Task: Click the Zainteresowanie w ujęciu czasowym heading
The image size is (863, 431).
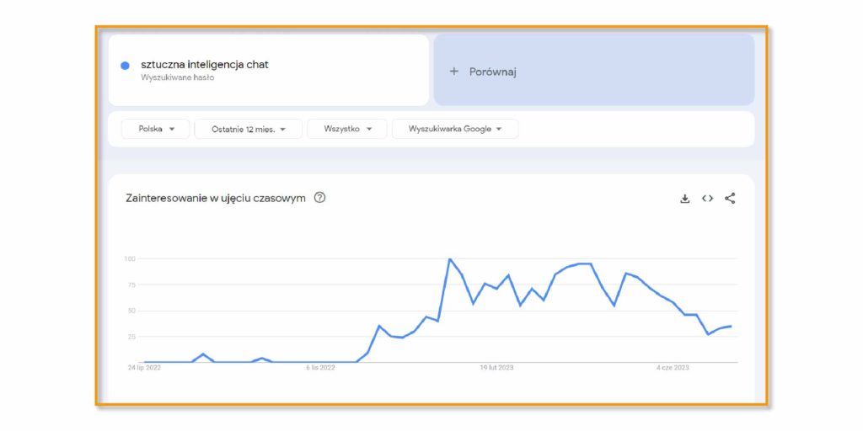Action: coord(216,199)
